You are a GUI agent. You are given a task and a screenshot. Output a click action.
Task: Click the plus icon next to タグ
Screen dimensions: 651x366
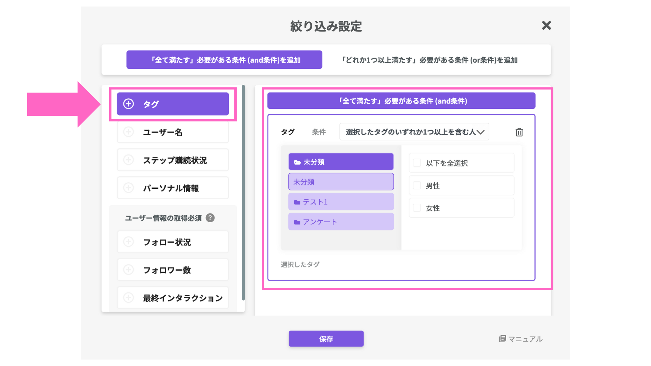click(x=129, y=104)
